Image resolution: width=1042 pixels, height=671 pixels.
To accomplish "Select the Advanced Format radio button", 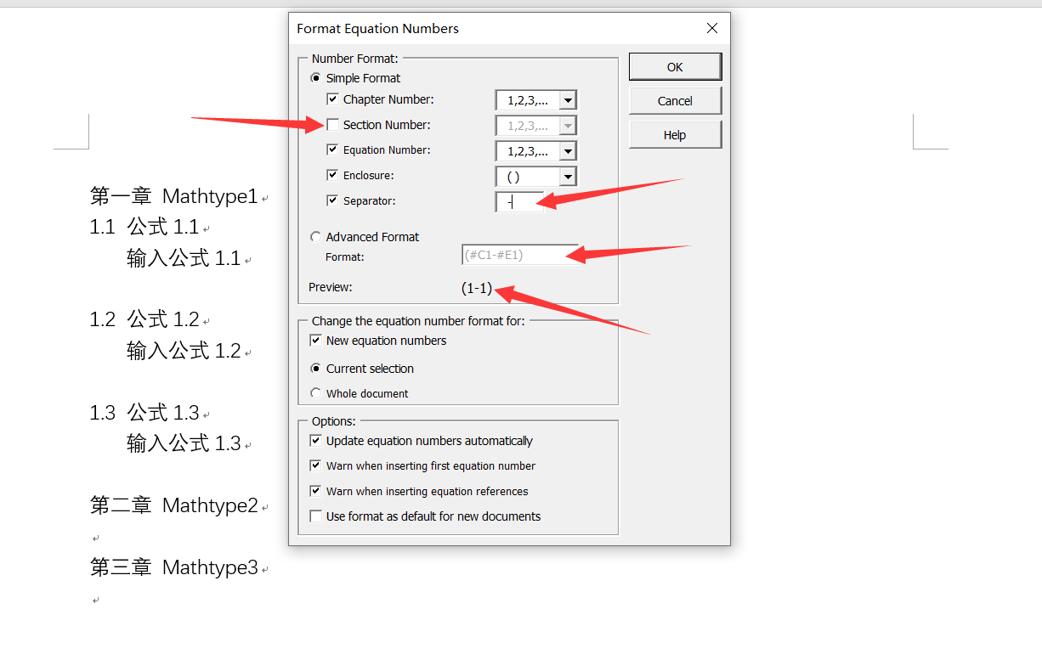I will click(315, 236).
